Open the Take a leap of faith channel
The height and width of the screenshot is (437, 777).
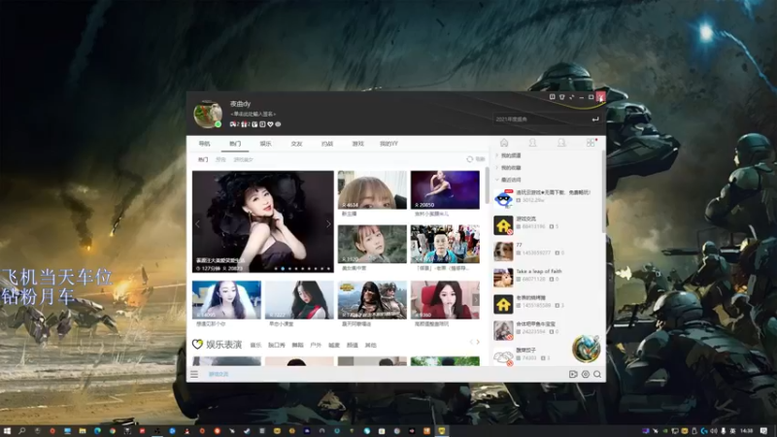pyautogui.click(x=547, y=278)
